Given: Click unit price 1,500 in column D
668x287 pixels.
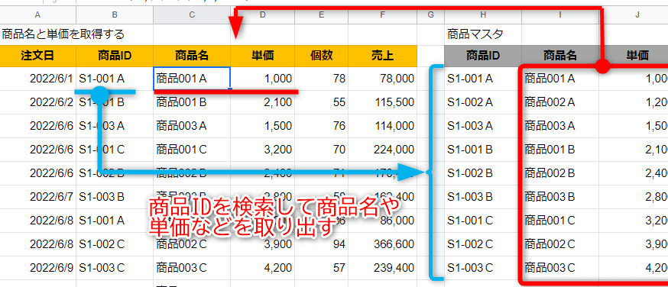Looking at the screenshot, I should 262,126.
